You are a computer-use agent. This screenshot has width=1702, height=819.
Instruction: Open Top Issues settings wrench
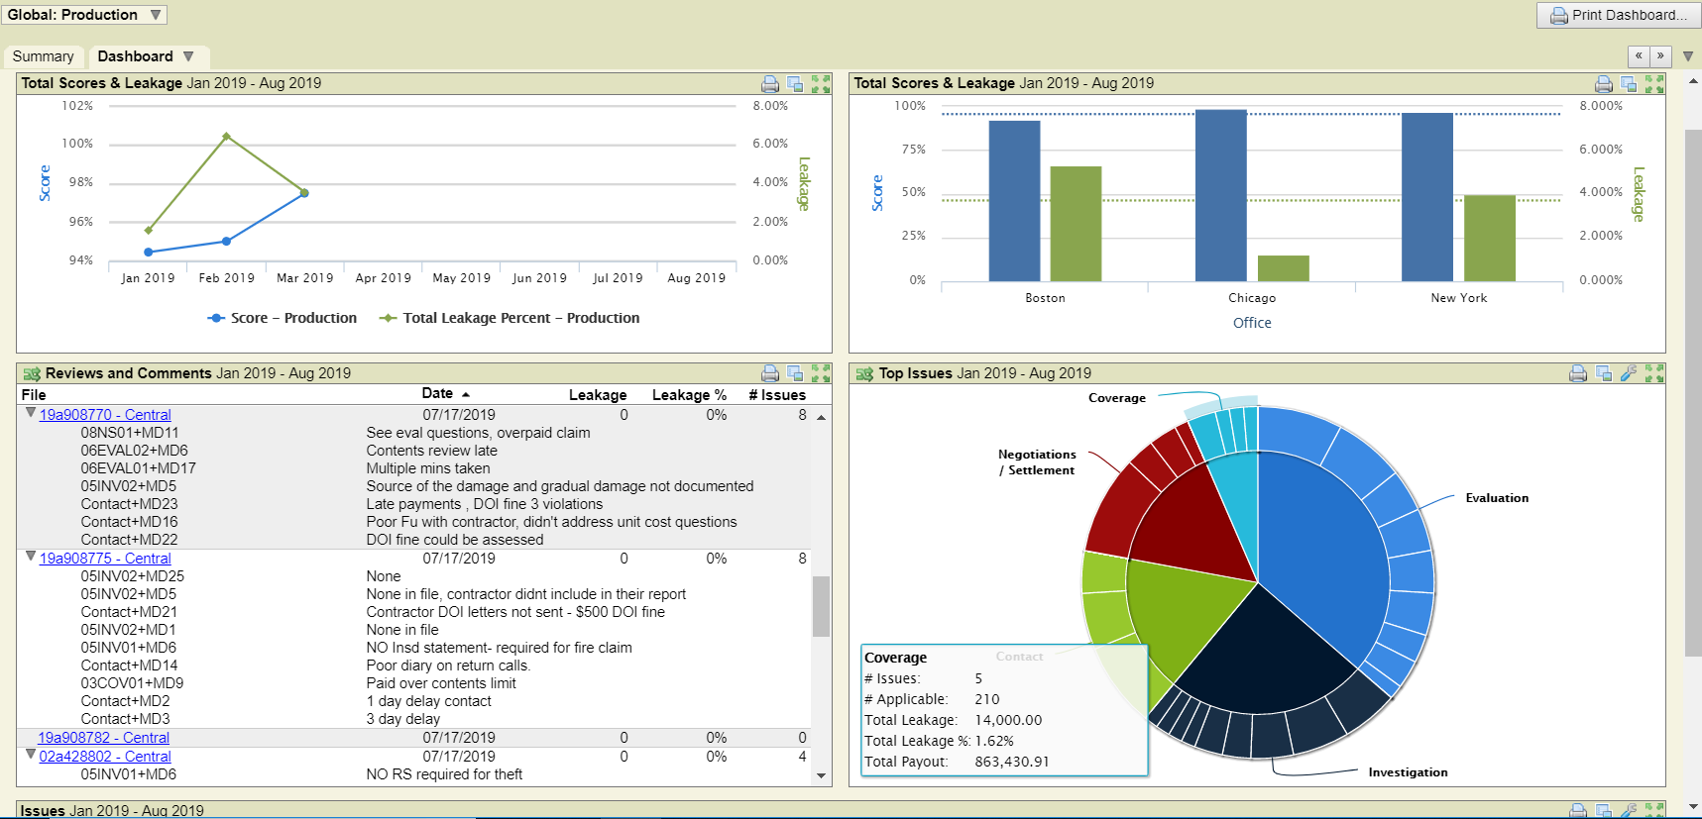pyautogui.click(x=1629, y=373)
